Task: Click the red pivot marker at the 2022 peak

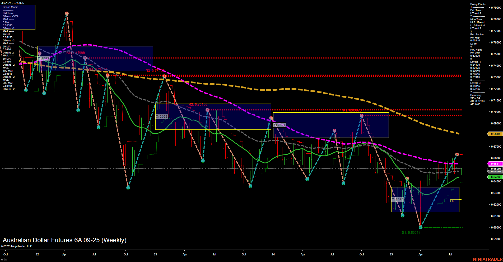Action: click(67, 13)
